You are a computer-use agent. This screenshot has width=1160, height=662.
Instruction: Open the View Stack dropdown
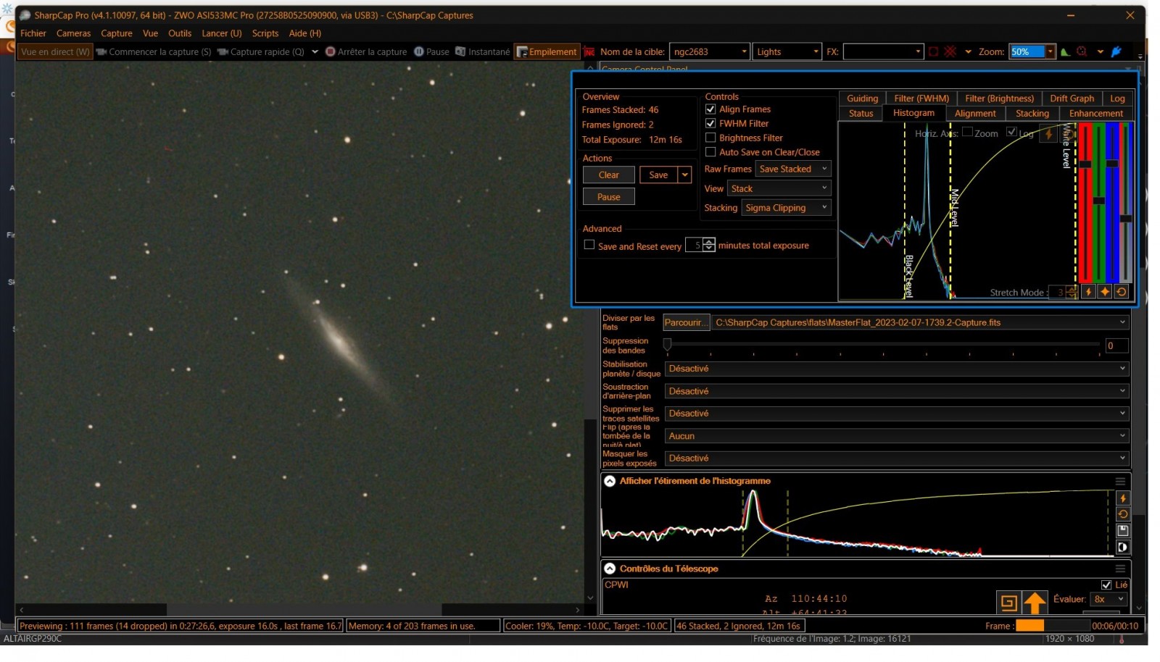pyautogui.click(x=779, y=188)
